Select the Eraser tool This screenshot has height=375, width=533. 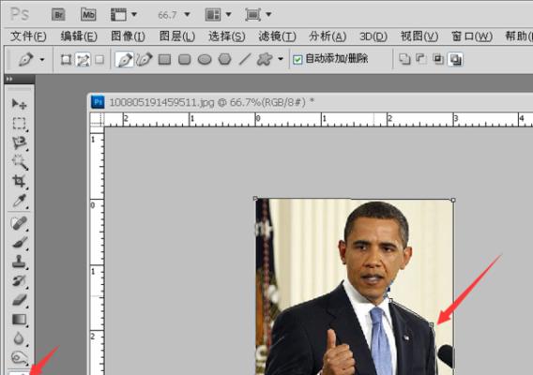coord(19,300)
